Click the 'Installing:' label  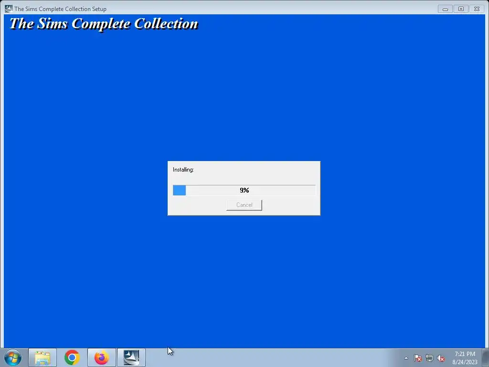click(x=183, y=170)
